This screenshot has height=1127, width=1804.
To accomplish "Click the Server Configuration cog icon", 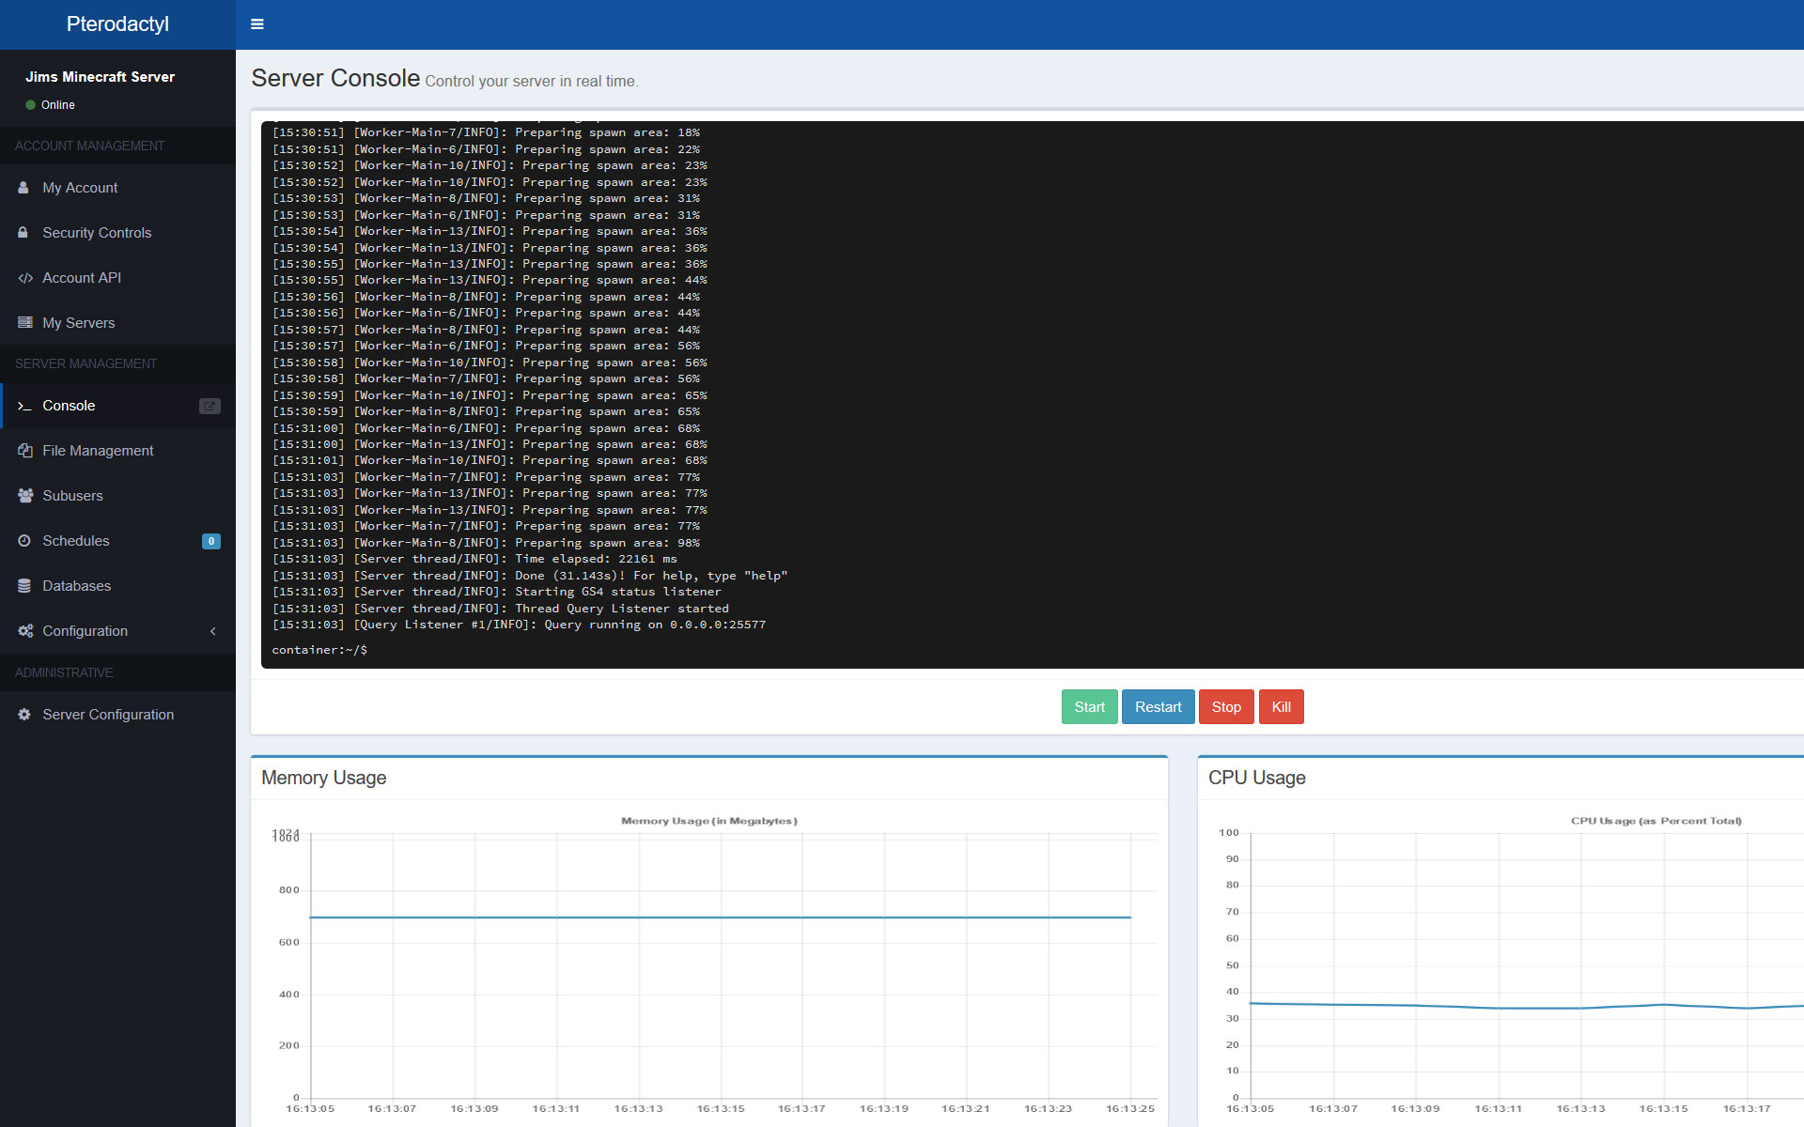I will pos(24,715).
